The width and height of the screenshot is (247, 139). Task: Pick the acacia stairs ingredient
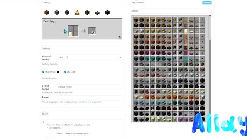(x=164, y=42)
